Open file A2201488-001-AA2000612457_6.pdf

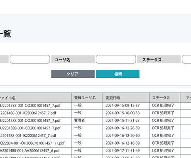point(30,151)
